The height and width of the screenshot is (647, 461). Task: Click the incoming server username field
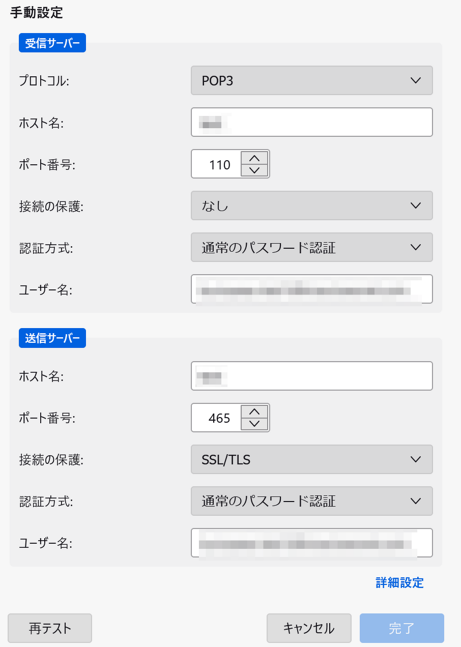click(x=311, y=289)
